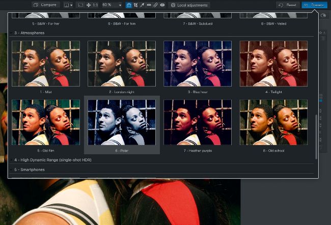331x225 pixels.
Task: Click the Presets button
Action: pyautogui.click(x=314, y=5)
